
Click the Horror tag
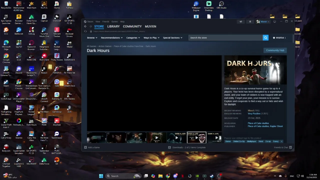click(x=228, y=141)
